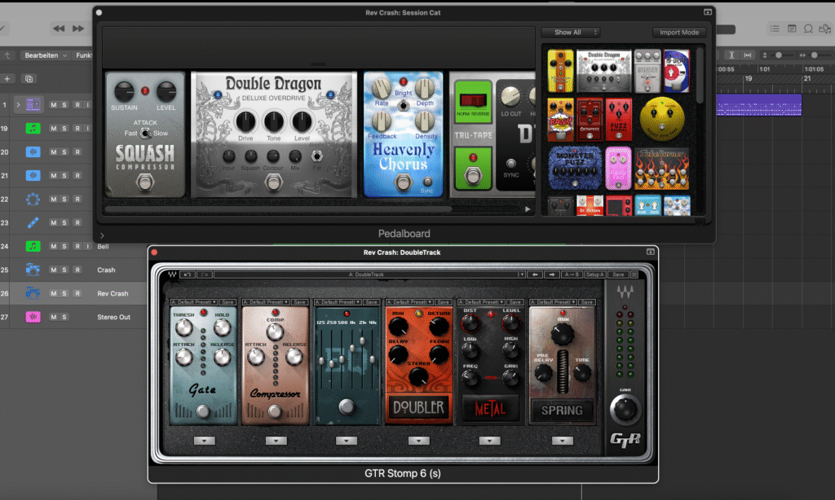
Task: Toggle Squash Compressor Fast/Slow attack switch
Action: pyautogui.click(x=145, y=133)
